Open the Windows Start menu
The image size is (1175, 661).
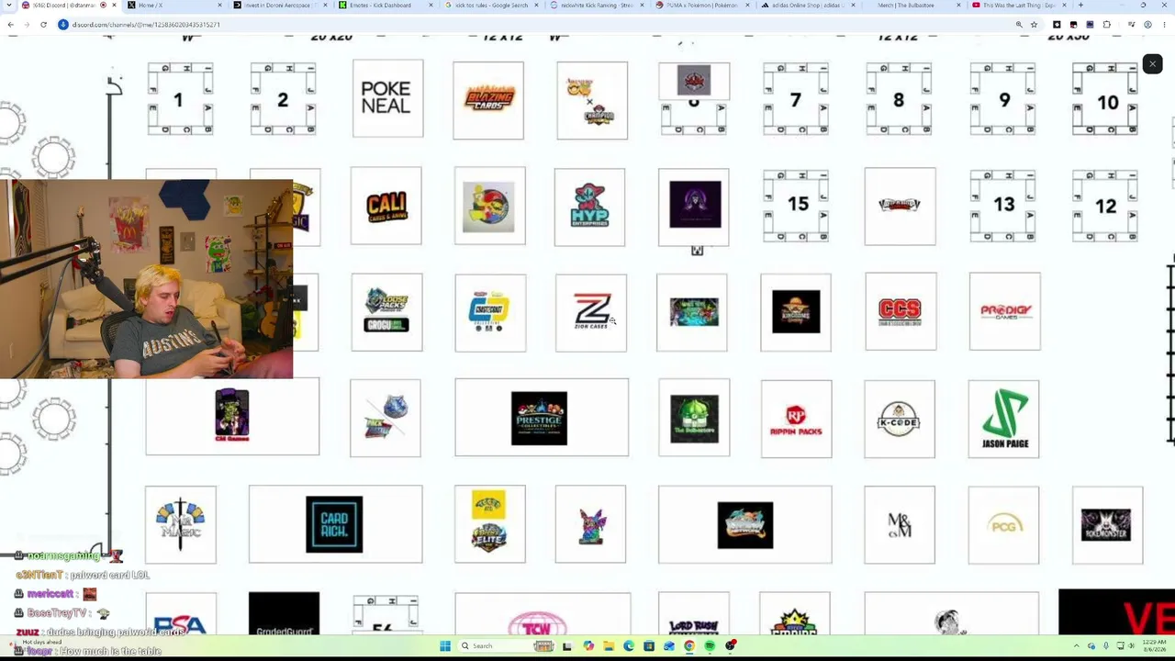click(444, 646)
